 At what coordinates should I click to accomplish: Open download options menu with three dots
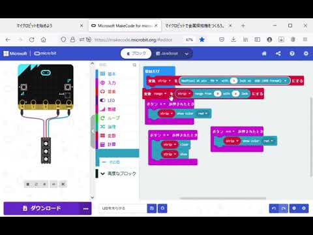(86, 208)
